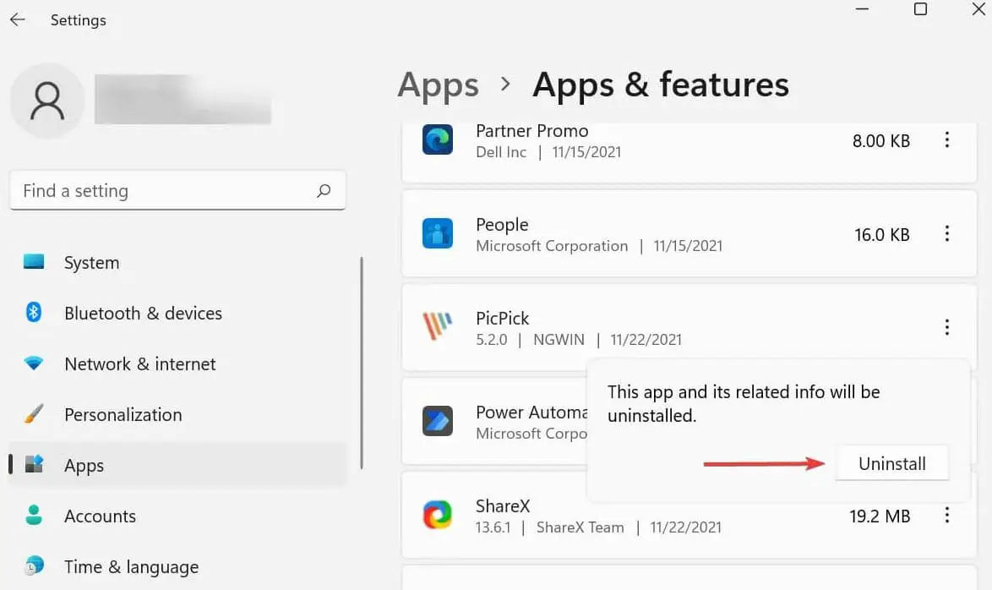Open the three-dot menu for PicPick

pos(947,328)
